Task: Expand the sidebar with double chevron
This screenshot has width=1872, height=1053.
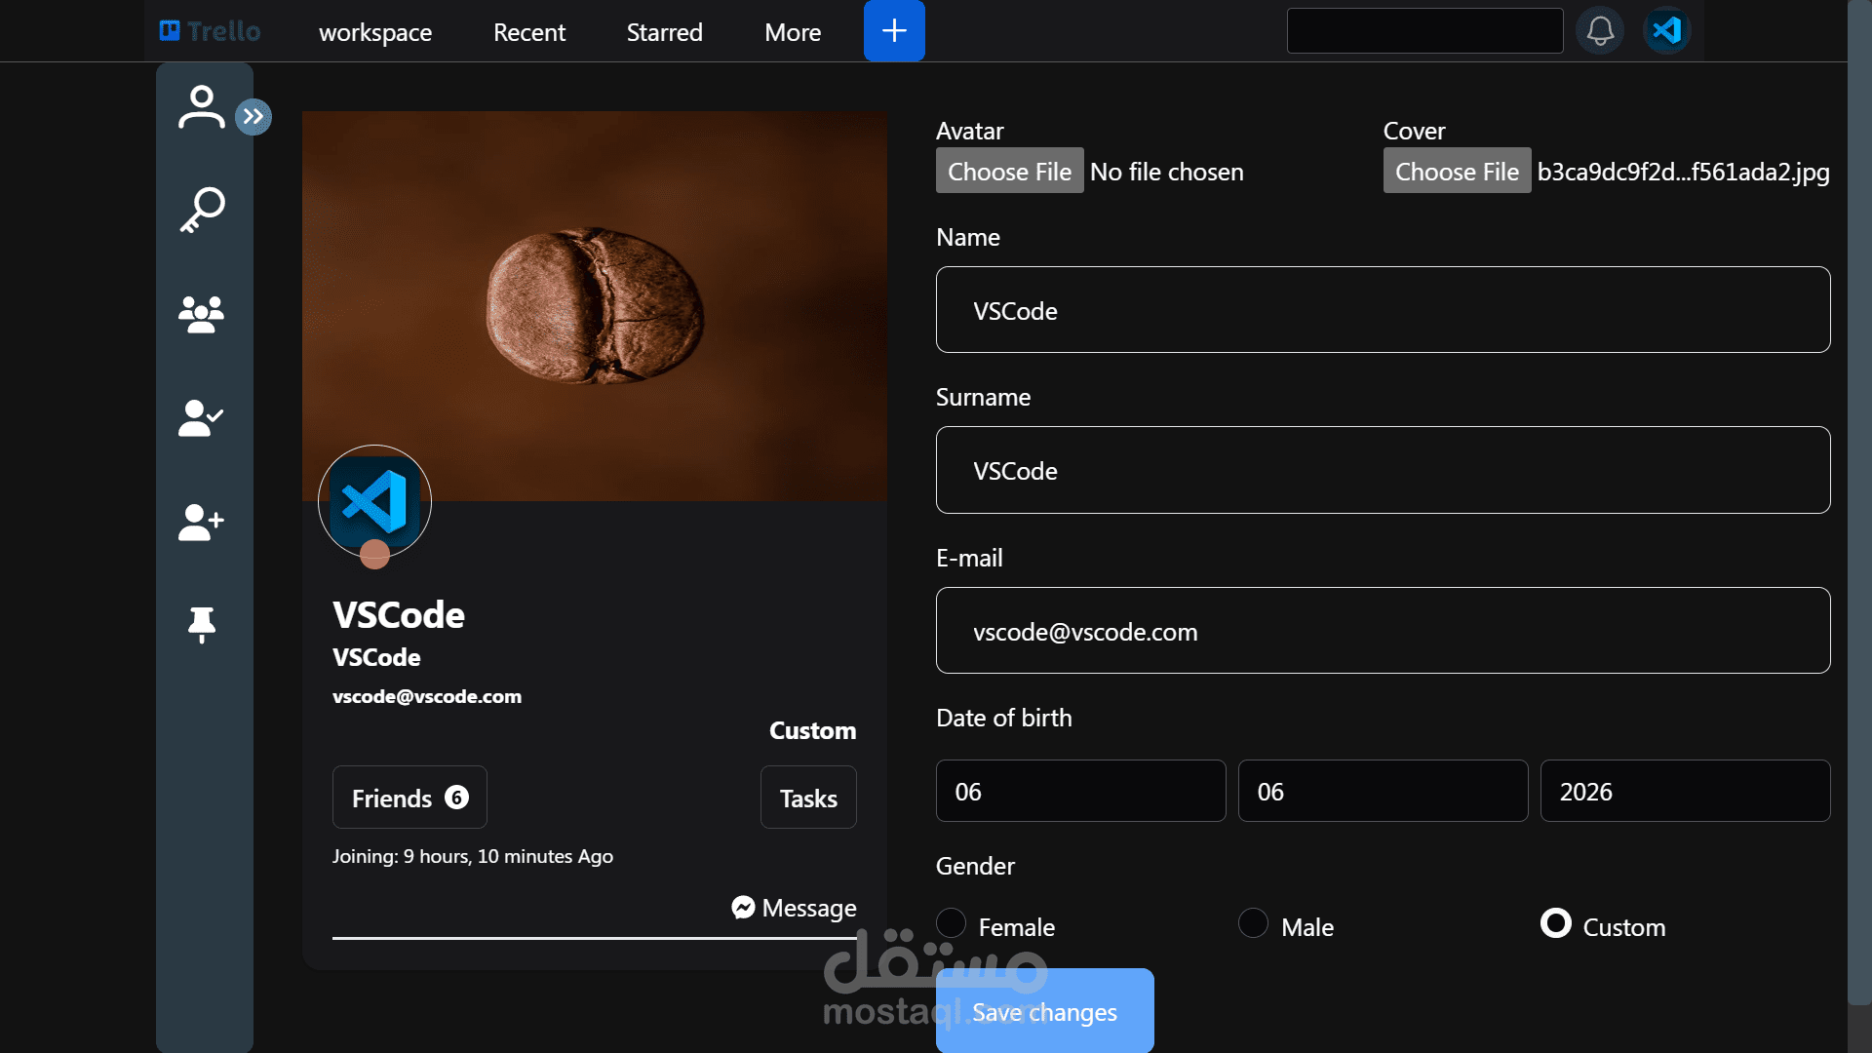Action: pos(253,117)
